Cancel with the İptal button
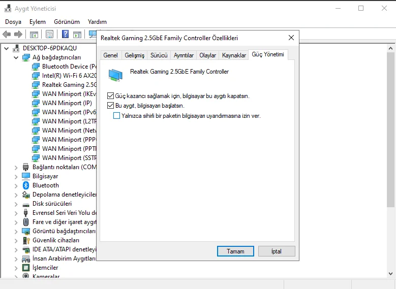The width and height of the screenshot is (396, 289). pyautogui.click(x=277, y=251)
